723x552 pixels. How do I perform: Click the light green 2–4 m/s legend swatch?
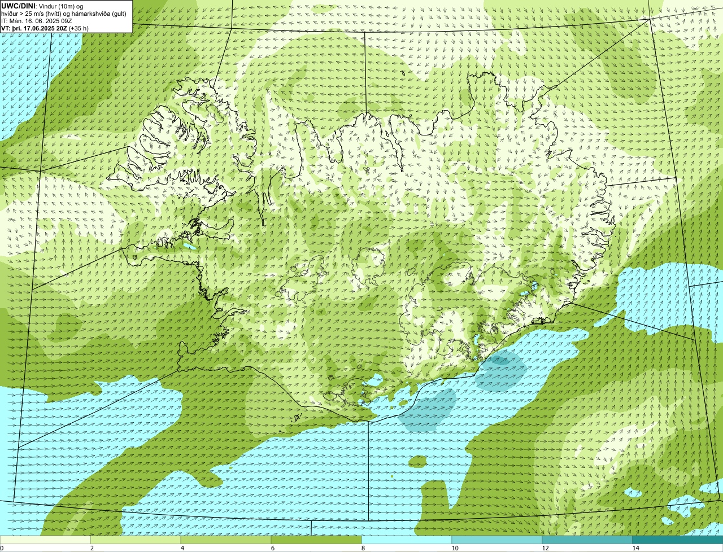(x=136, y=540)
